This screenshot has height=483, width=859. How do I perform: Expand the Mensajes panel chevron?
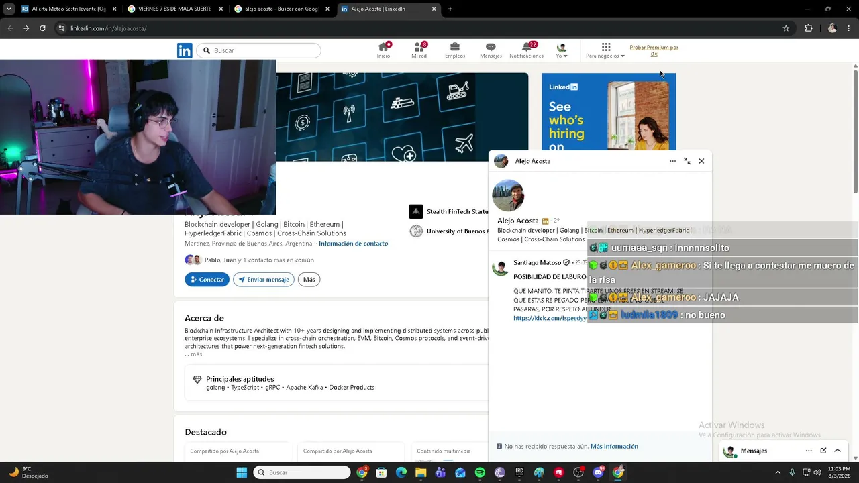[838, 451]
